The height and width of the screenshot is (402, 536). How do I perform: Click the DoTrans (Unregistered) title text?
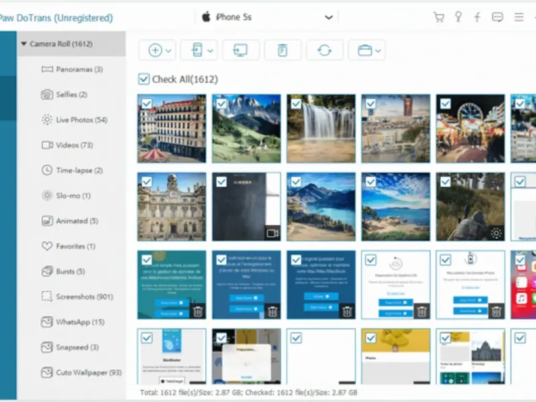click(x=64, y=18)
